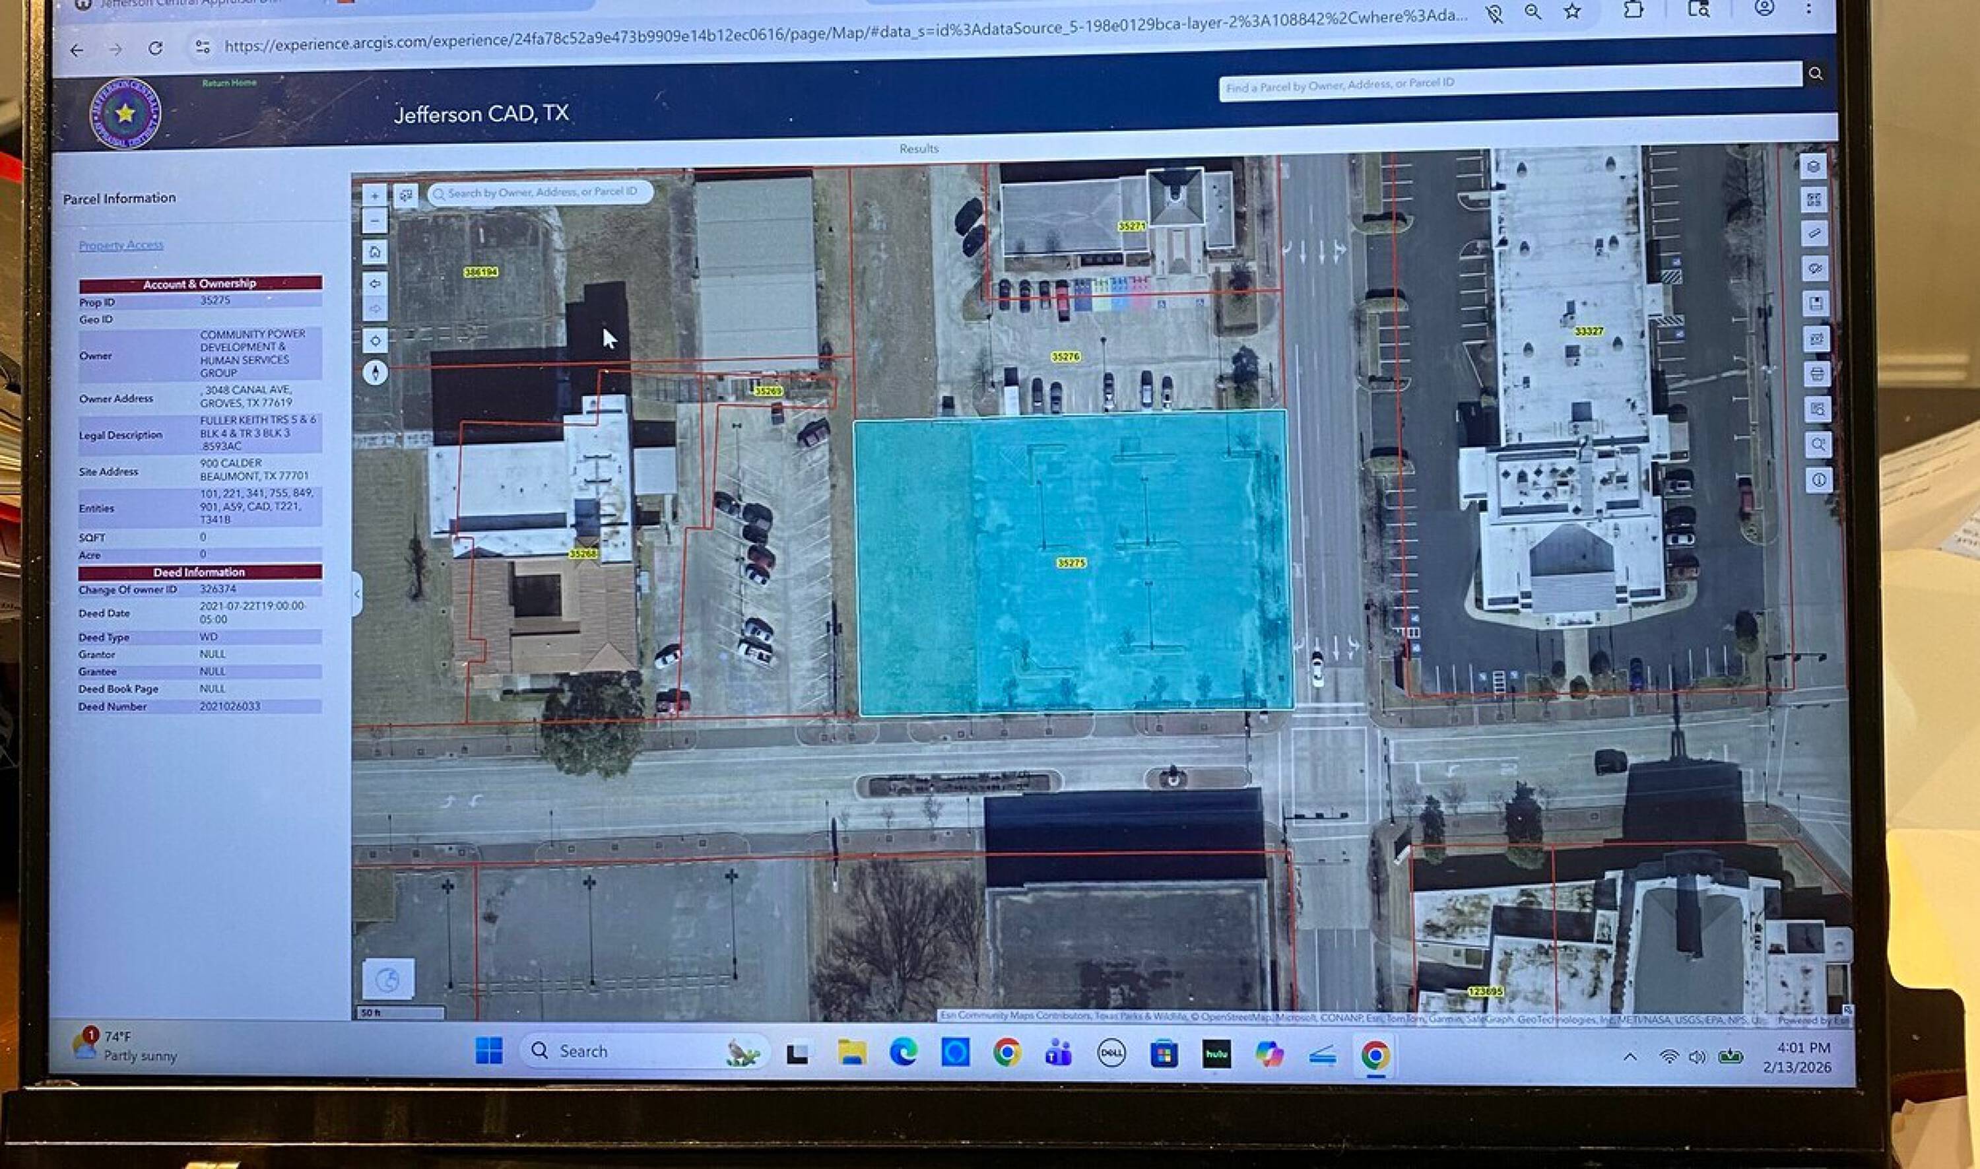Zoom out on the map
Image resolution: width=1980 pixels, height=1169 pixels.
[x=375, y=221]
